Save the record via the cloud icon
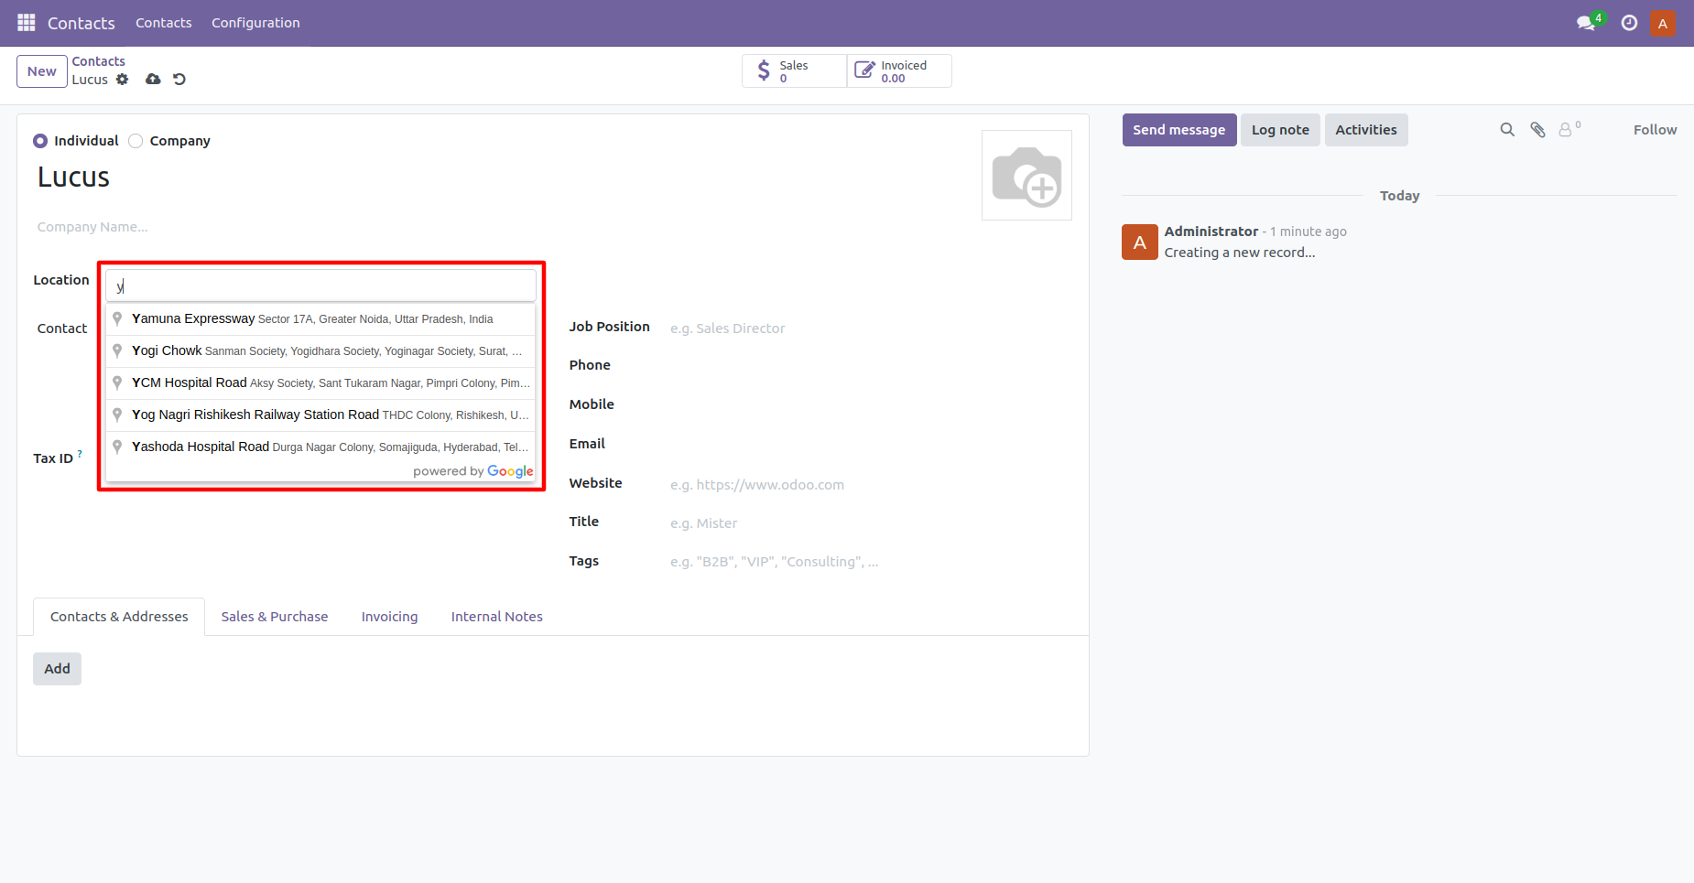The width and height of the screenshot is (1694, 883). coord(152,80)
